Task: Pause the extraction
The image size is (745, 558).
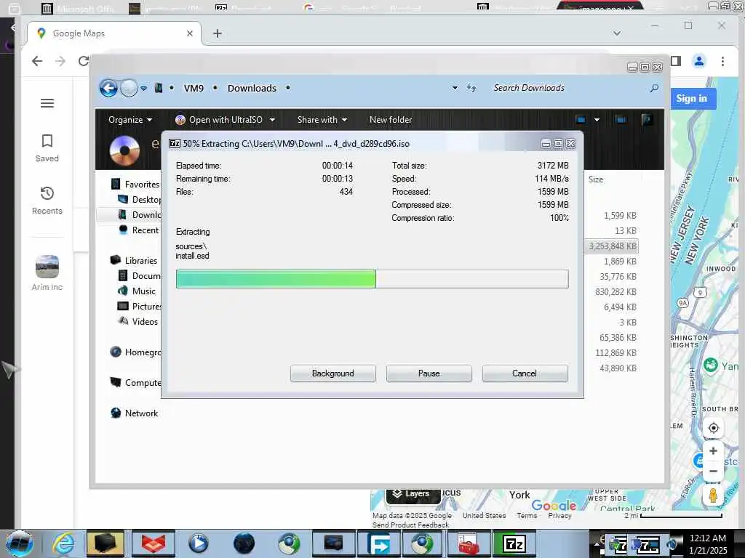Action: 429,373
